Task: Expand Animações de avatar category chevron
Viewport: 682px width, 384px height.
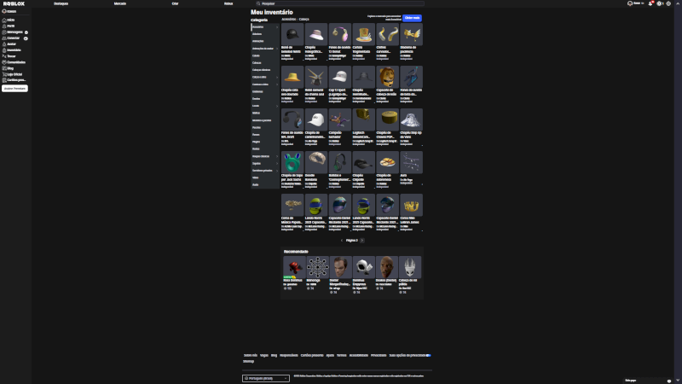Action: 277,49
